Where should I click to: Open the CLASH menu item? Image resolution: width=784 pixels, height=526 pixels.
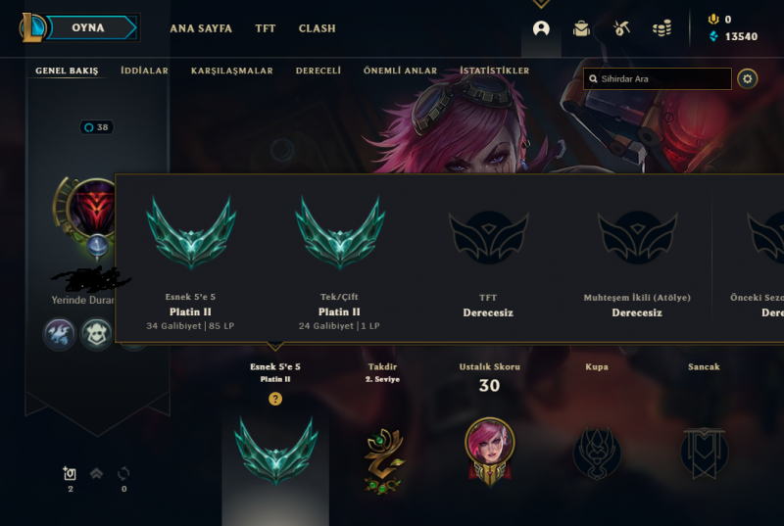tap(317, 28)
